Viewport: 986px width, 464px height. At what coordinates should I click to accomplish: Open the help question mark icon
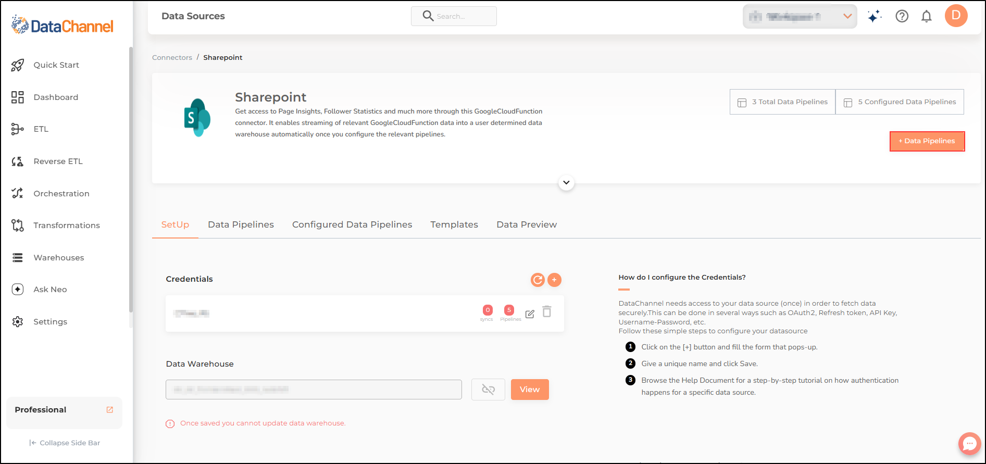click(902, 16)
